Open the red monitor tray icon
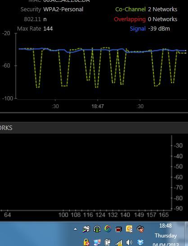Viewport: 188px width, 246px height. (x=119, y=229)
